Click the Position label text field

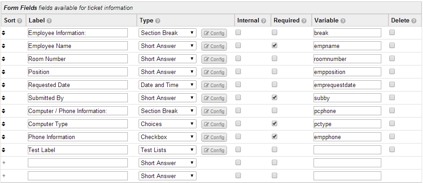pos(78,72)
